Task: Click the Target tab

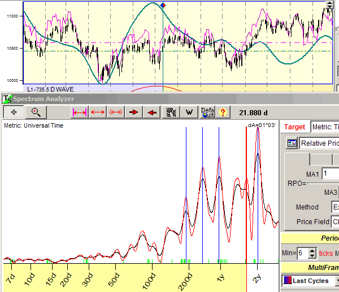Action: [294, 127]
